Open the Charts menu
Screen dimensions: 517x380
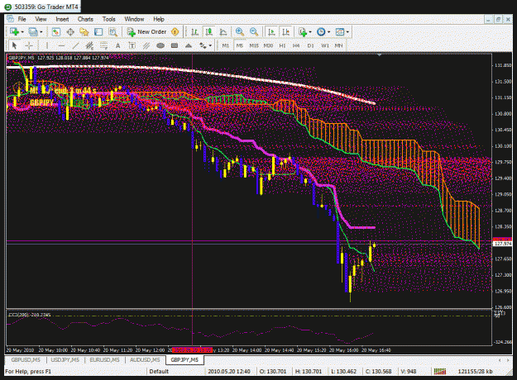click(85, 19)
